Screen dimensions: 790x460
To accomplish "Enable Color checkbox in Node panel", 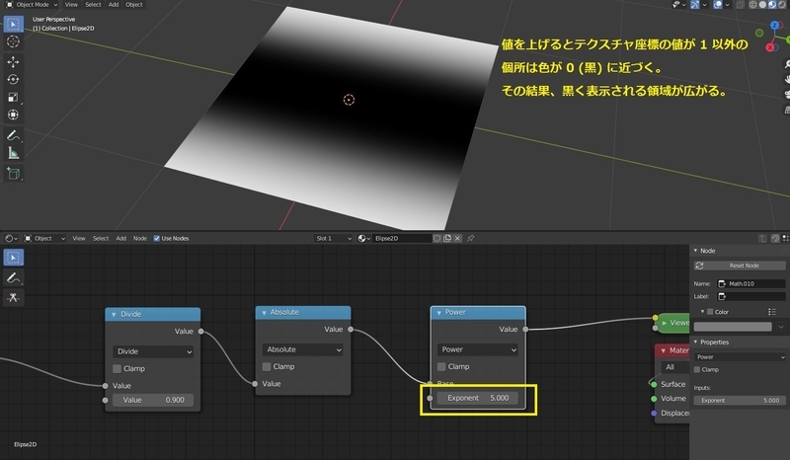I will click(x=710, y=312).
